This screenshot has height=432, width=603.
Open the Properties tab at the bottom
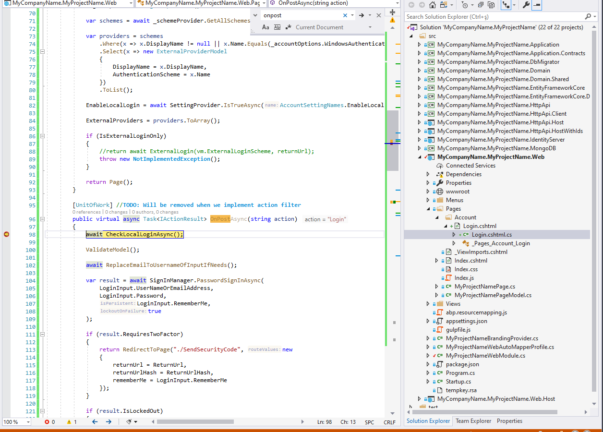click(509, 421)
